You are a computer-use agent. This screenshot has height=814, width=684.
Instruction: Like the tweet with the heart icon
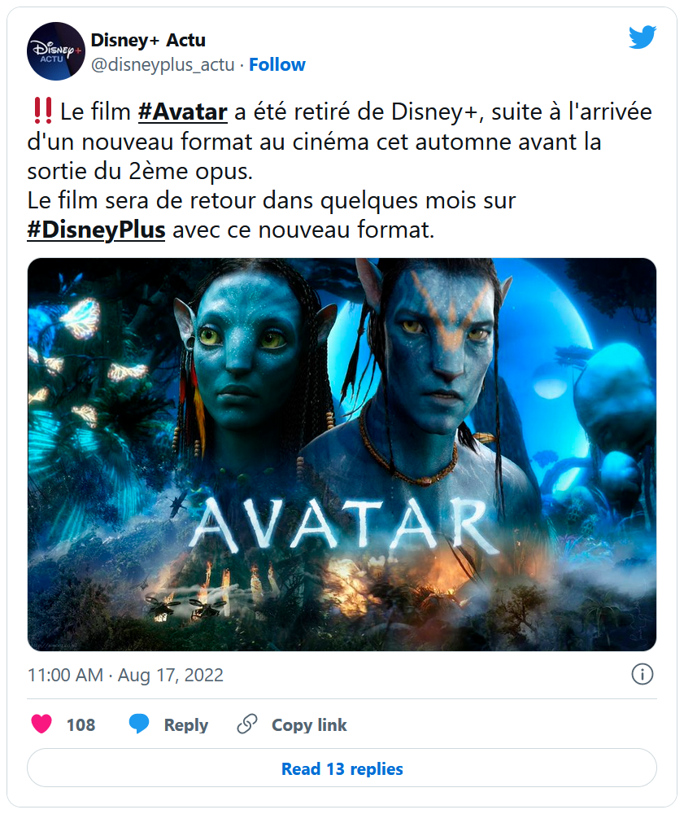41,724
